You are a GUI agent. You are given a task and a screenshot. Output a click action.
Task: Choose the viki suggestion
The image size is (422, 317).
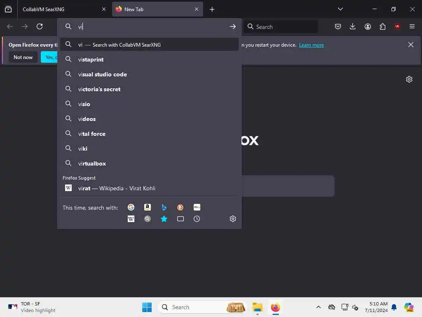tap(149, 149)
